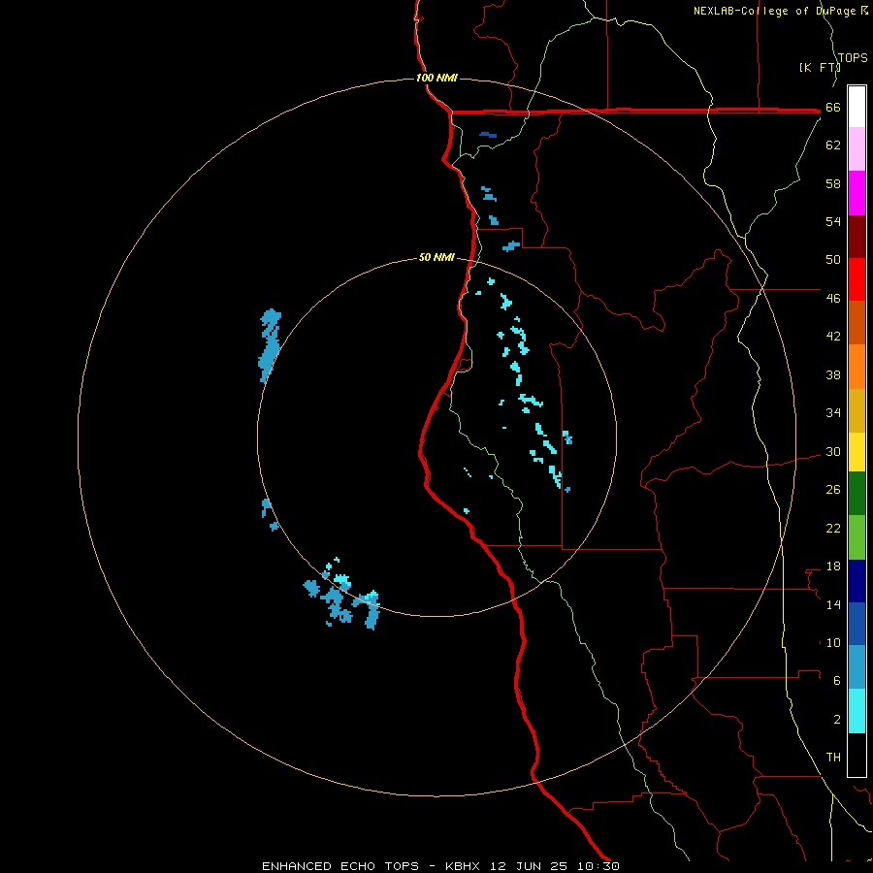Click the dark maroon legend swatch
The width and height of the screenshot is (873, 873).
tap(857, 236)
